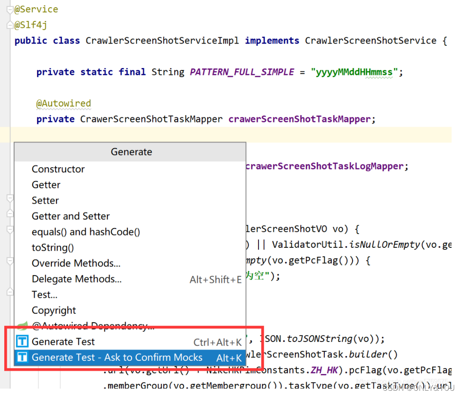Toggle fold marker at @Slf4j line
This screenshot has height=395, width=461.
coord(10,25)
